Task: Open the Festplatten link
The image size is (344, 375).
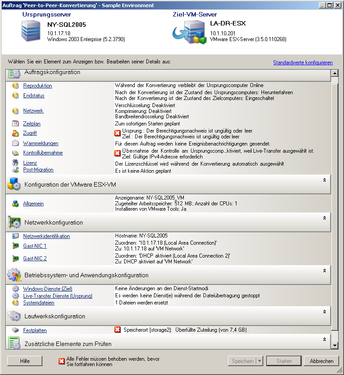Action: [x=35, y=330]
